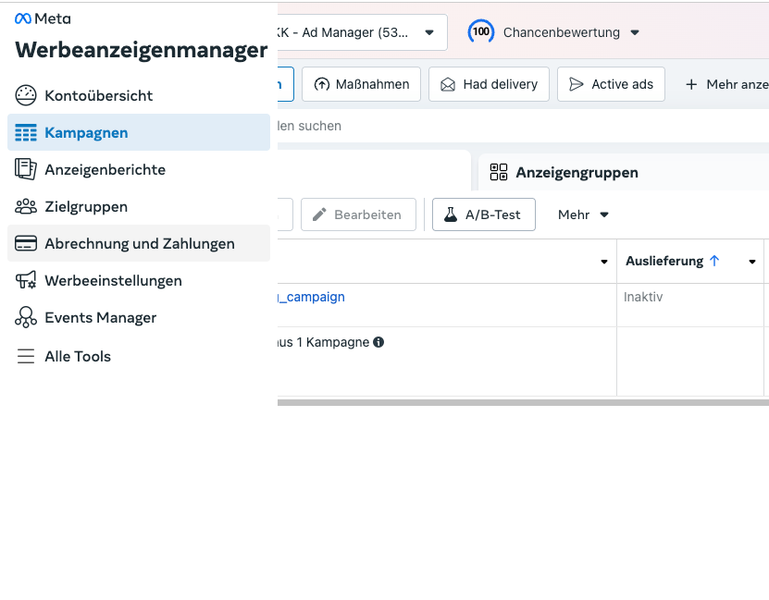Click the Maßnahmen upload arrow icon
Image resolution: width=769 pixels, height=600 pixels.
322,84
